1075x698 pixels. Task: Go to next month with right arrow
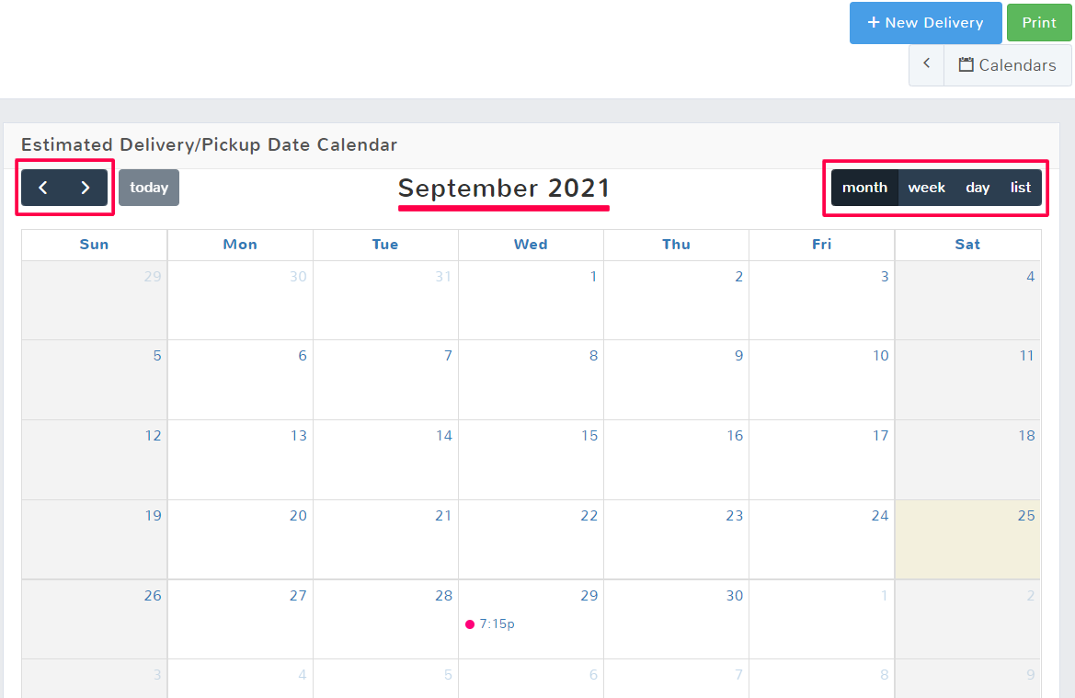[86, 188]
